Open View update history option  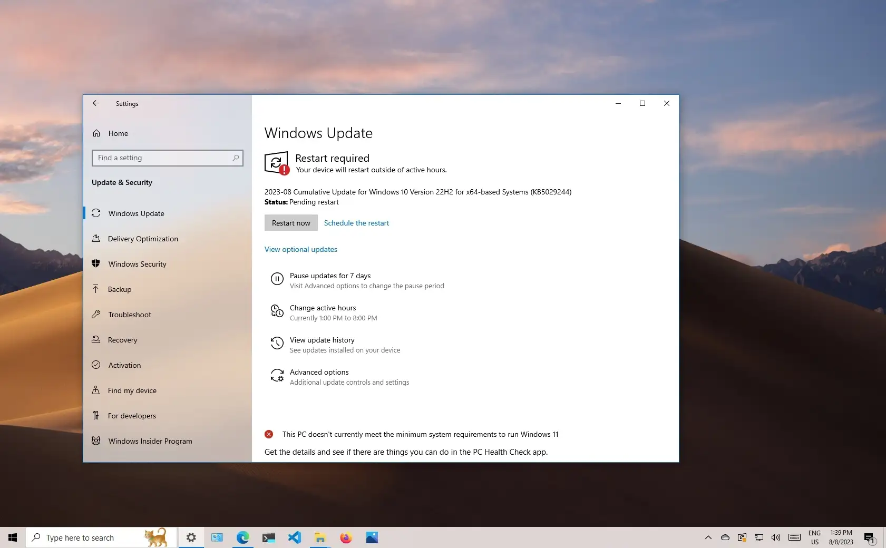point(322,340)
